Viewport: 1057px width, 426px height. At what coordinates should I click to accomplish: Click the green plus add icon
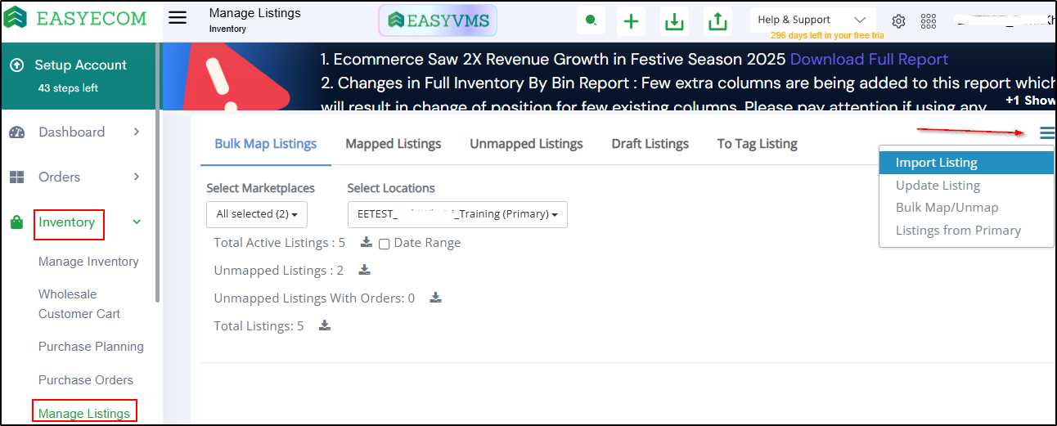point(631,21)
